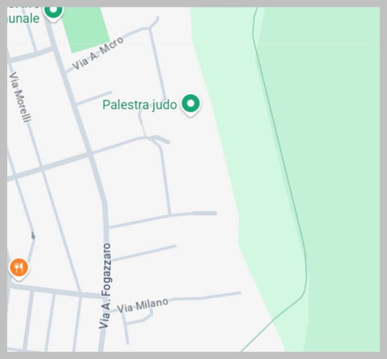Select the Via Morelli street label
Image resolution: width=387 pixels, height=359 pixels.
20,97
